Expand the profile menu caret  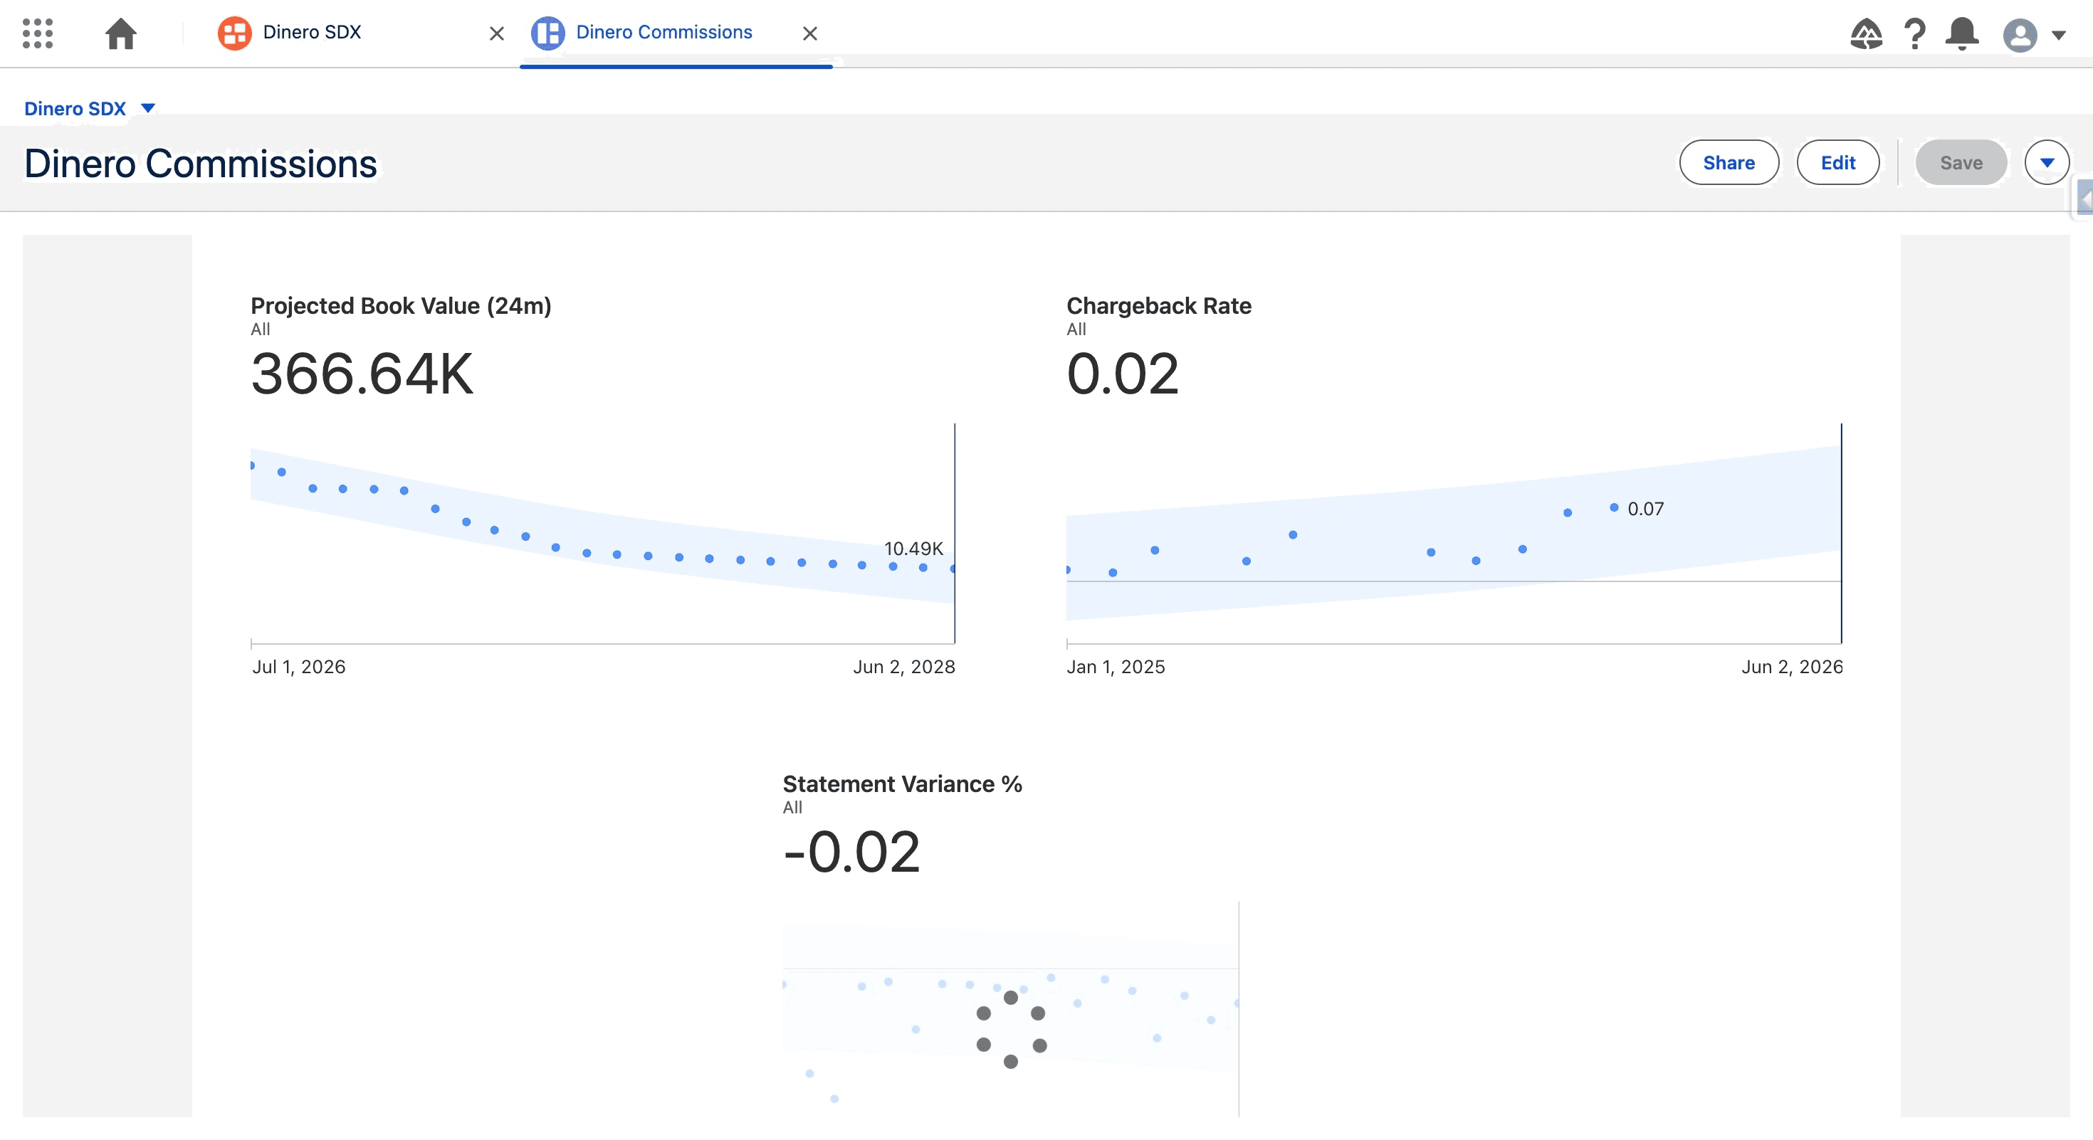coord(2058,36)
